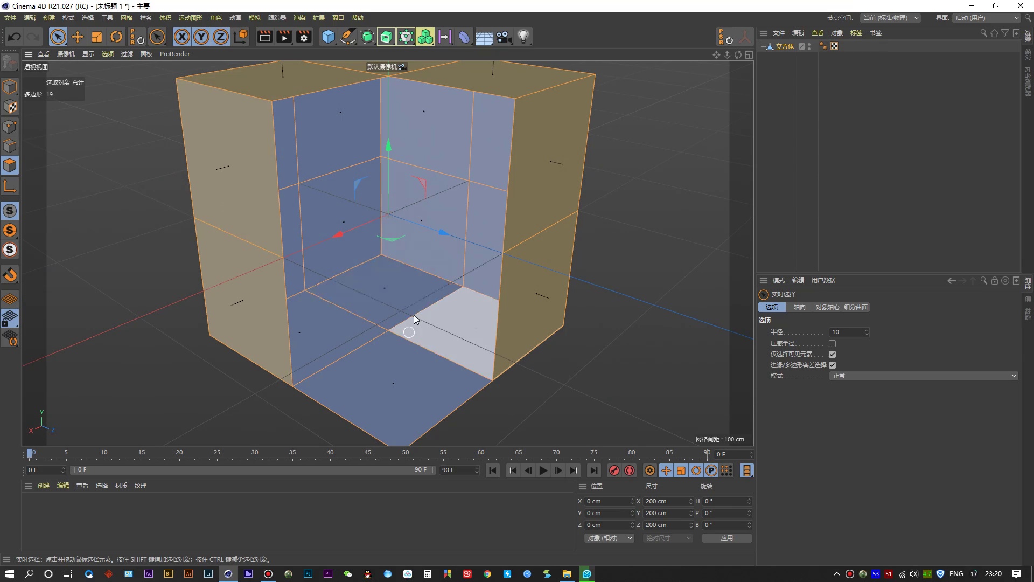Open Edit Render Settings icon
The image size is (1034, 582).
coord(304,37)
